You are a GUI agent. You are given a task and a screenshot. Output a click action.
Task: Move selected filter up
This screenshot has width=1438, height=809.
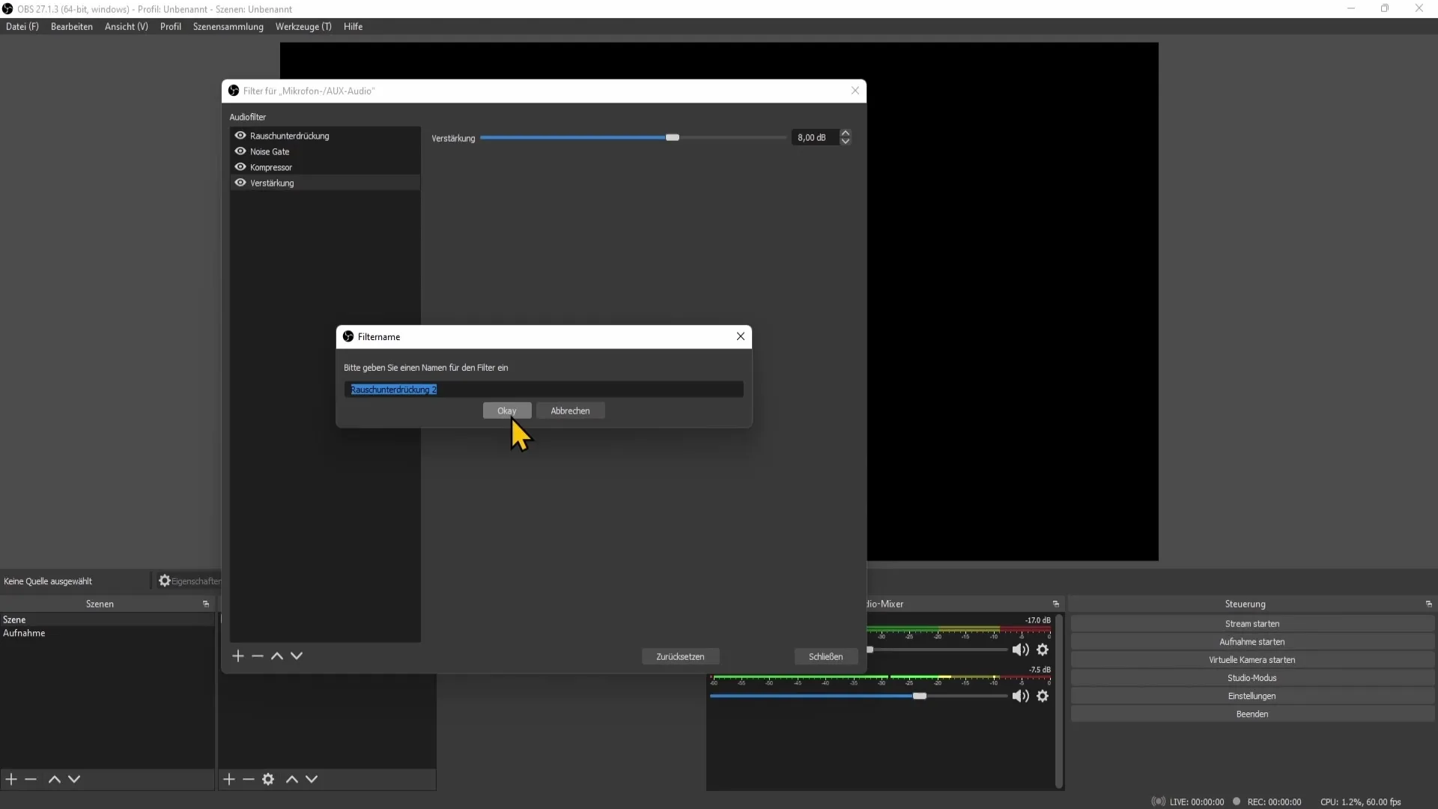277,656
